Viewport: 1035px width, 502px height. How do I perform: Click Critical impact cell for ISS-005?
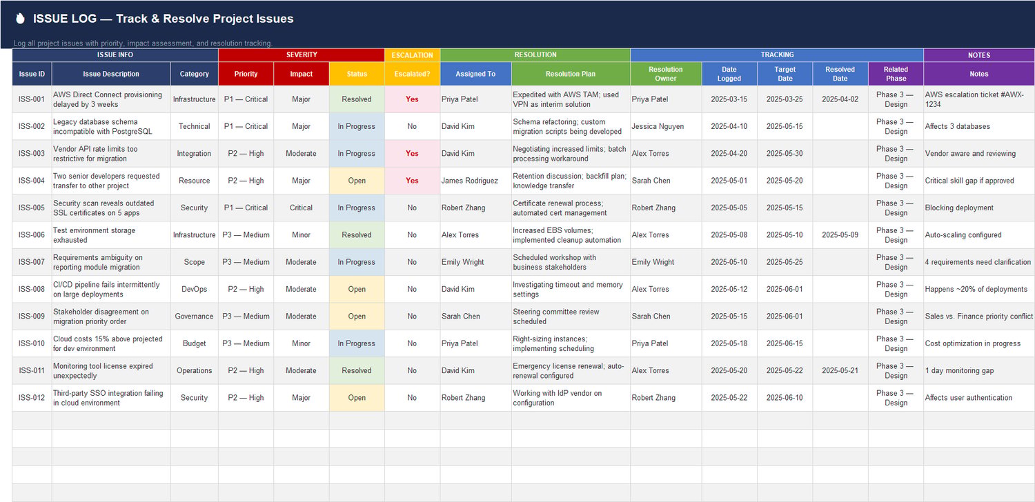pos(302,208)
